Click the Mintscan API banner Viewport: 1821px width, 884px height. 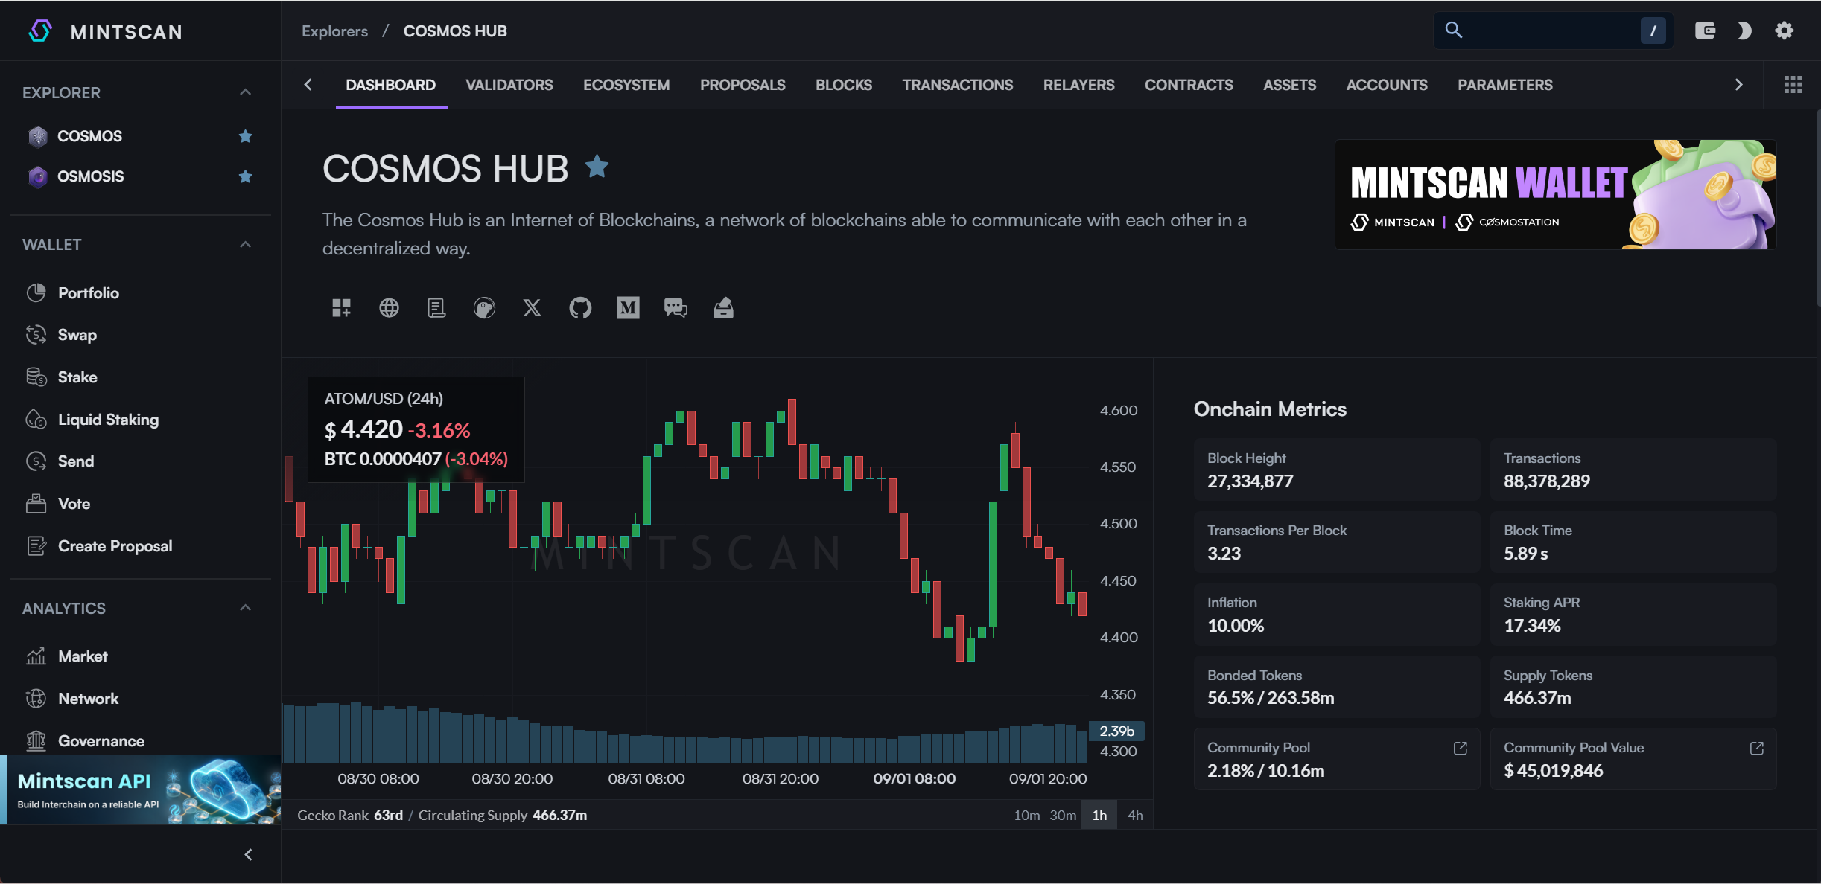coord(141,789)
